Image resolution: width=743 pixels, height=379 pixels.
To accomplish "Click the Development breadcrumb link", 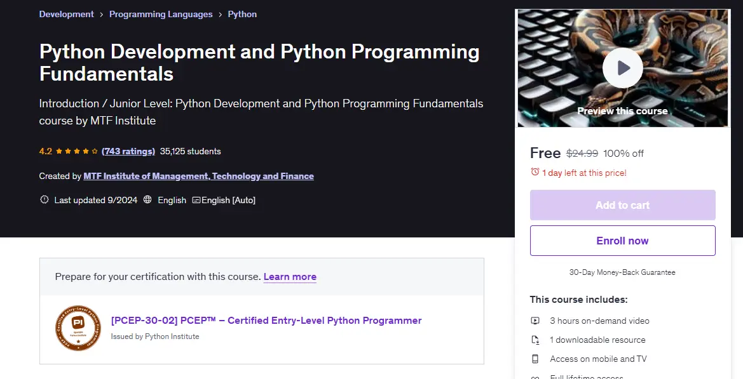I will [66, 14].
